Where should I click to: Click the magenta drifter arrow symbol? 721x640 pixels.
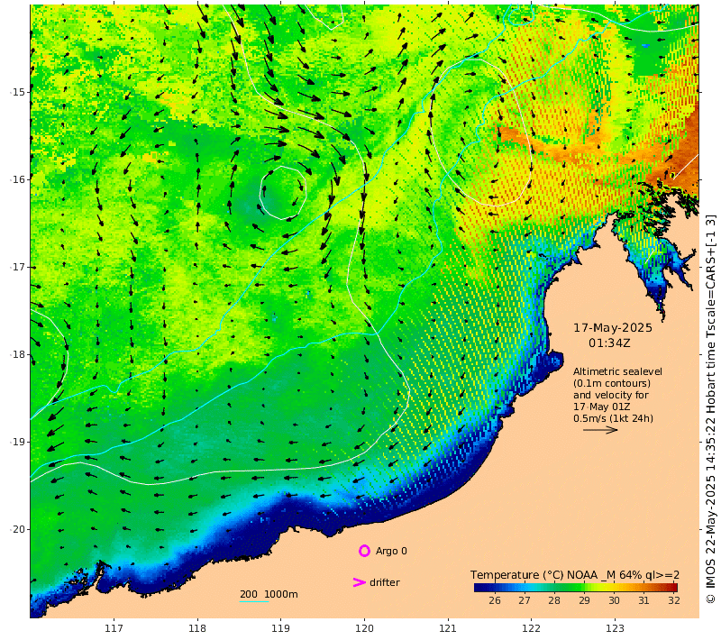click(359, 582)
